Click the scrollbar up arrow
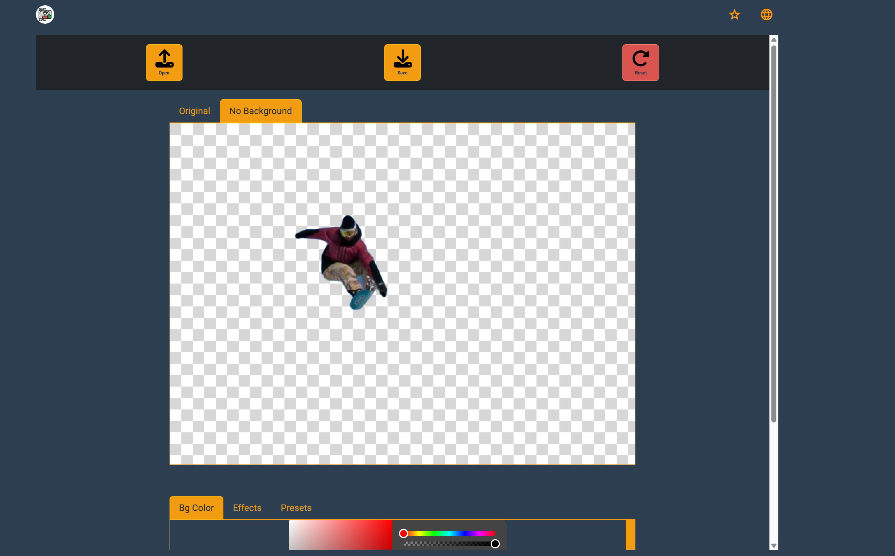The image size is (895, 556). click(x=774, y=40)
